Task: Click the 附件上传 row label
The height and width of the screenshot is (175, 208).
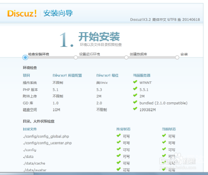Action: (30, 96)
